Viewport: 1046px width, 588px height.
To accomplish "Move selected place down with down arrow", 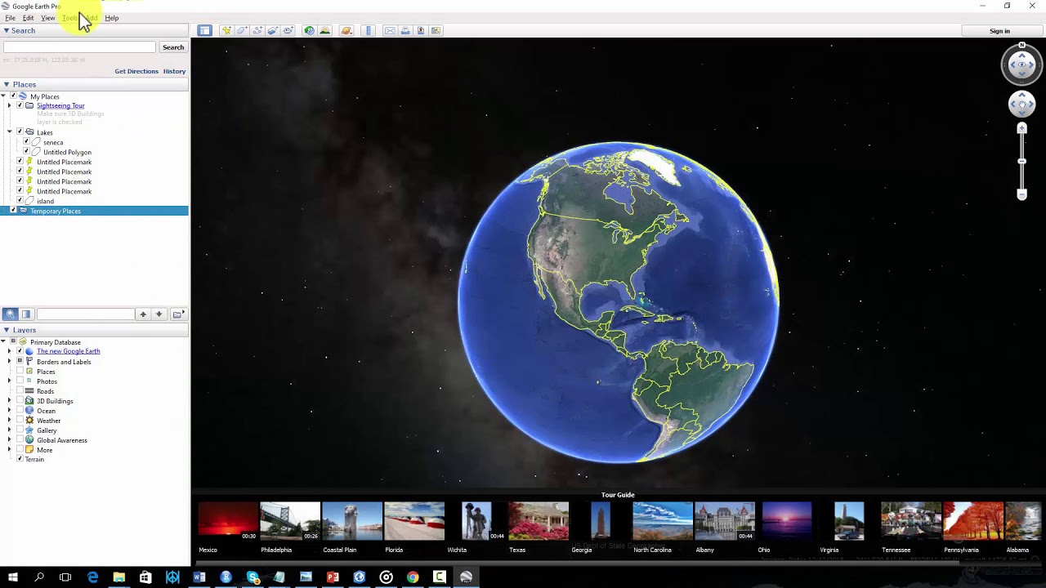I will click(x=159, y=314).
